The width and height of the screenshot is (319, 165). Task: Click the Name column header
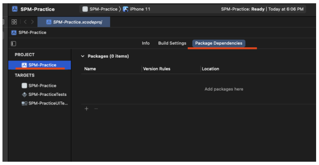tap(90, 69)
